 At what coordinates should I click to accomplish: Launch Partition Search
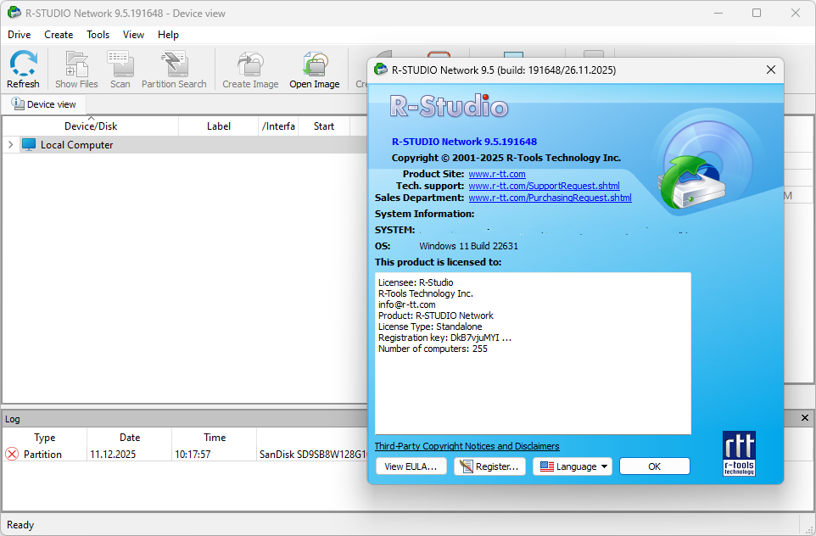174,70
